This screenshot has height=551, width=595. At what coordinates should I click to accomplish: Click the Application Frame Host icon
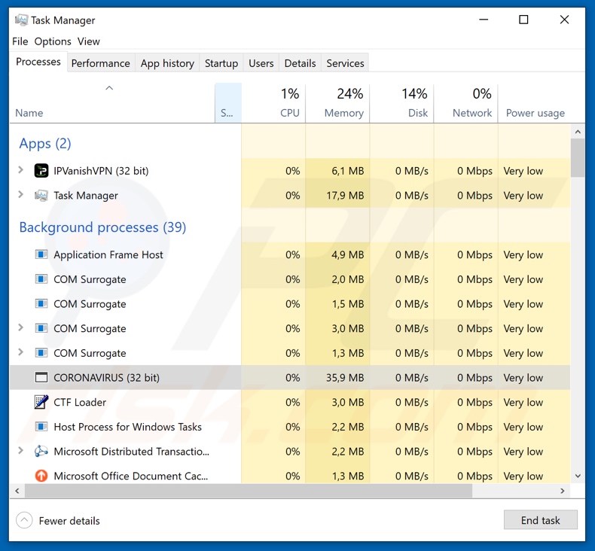tap(41, 254)
